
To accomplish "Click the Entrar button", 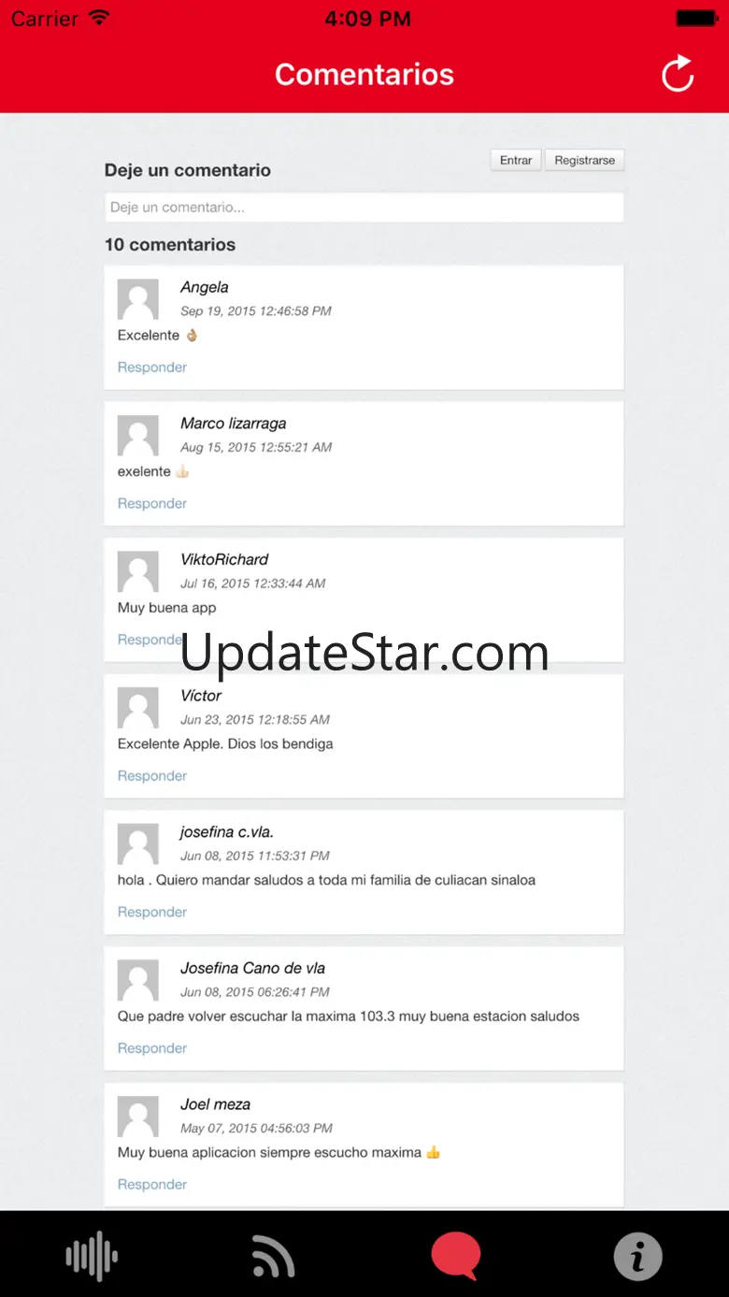I will click(516, 160).
